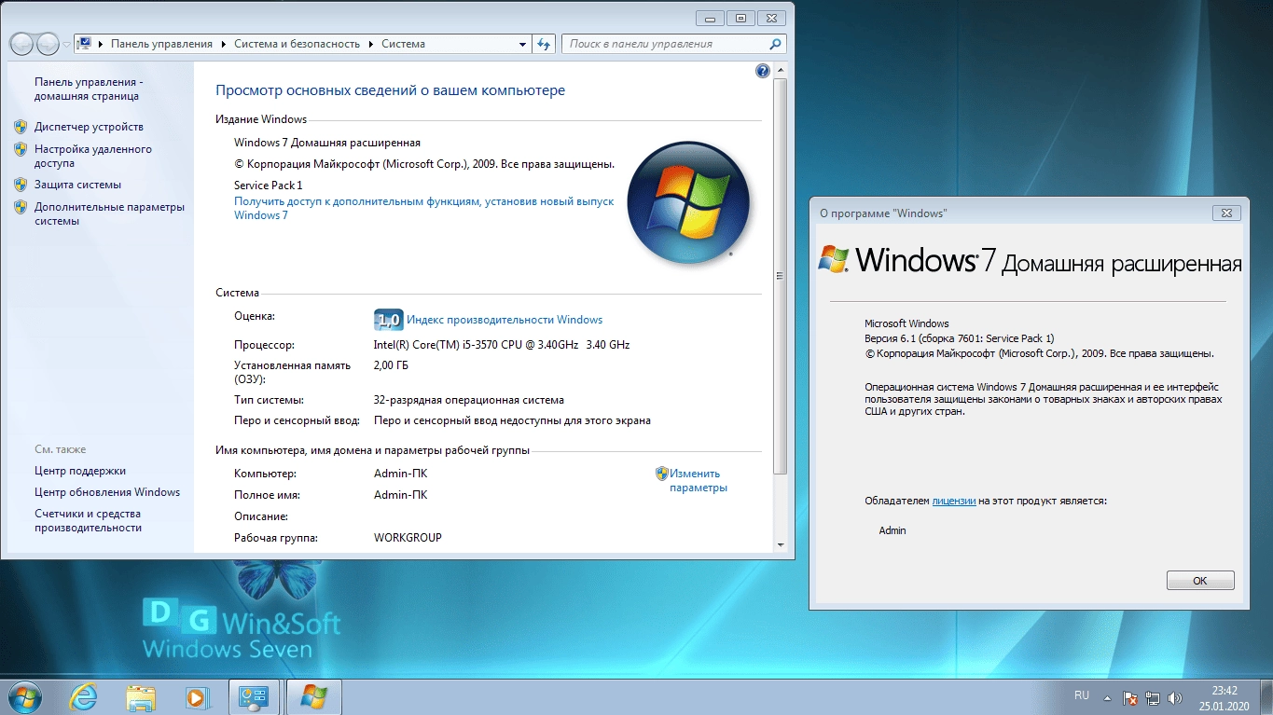Click Версия 6.1 build text in dialog
This screenshot has width=1273, height=715.
click(x=960, y=338)
